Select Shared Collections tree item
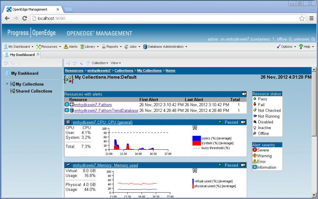The width and height of the screenshot is (318, 199). tap(34, 91)
